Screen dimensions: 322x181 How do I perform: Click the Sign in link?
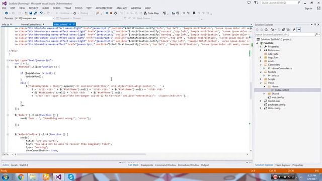click(x=308, y=9)
